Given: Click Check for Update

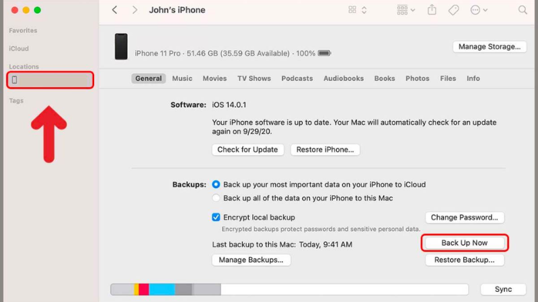Looking at the screenshot, I should 247,150.
